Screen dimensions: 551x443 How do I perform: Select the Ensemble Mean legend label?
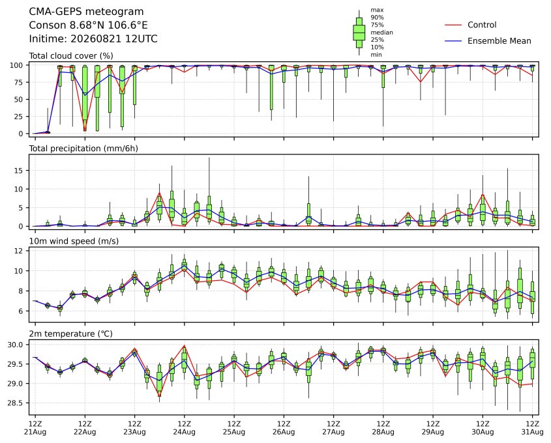[x=499, y=41]
